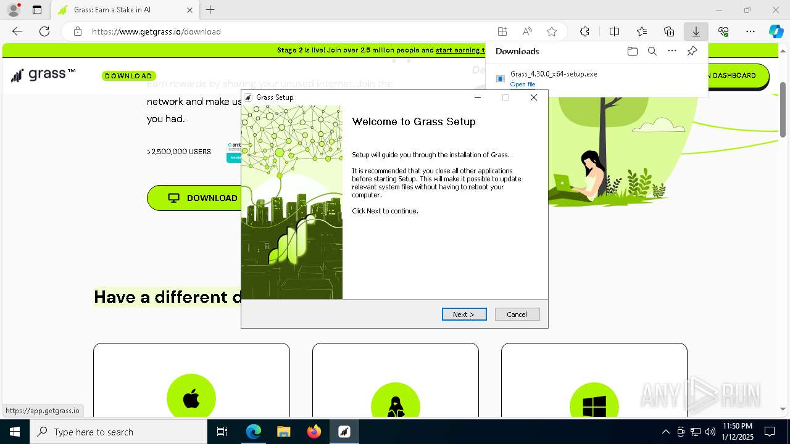Open Split screen icon in Edge toolbar
Image resolution: width=790 pixels, height=444 pixels.
614,31
